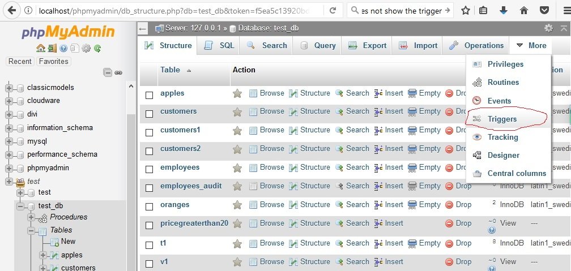Expand the Procedures node under test_db
Image resolution: width=571 pixels, height=271 pixels.
pos(32,217)
